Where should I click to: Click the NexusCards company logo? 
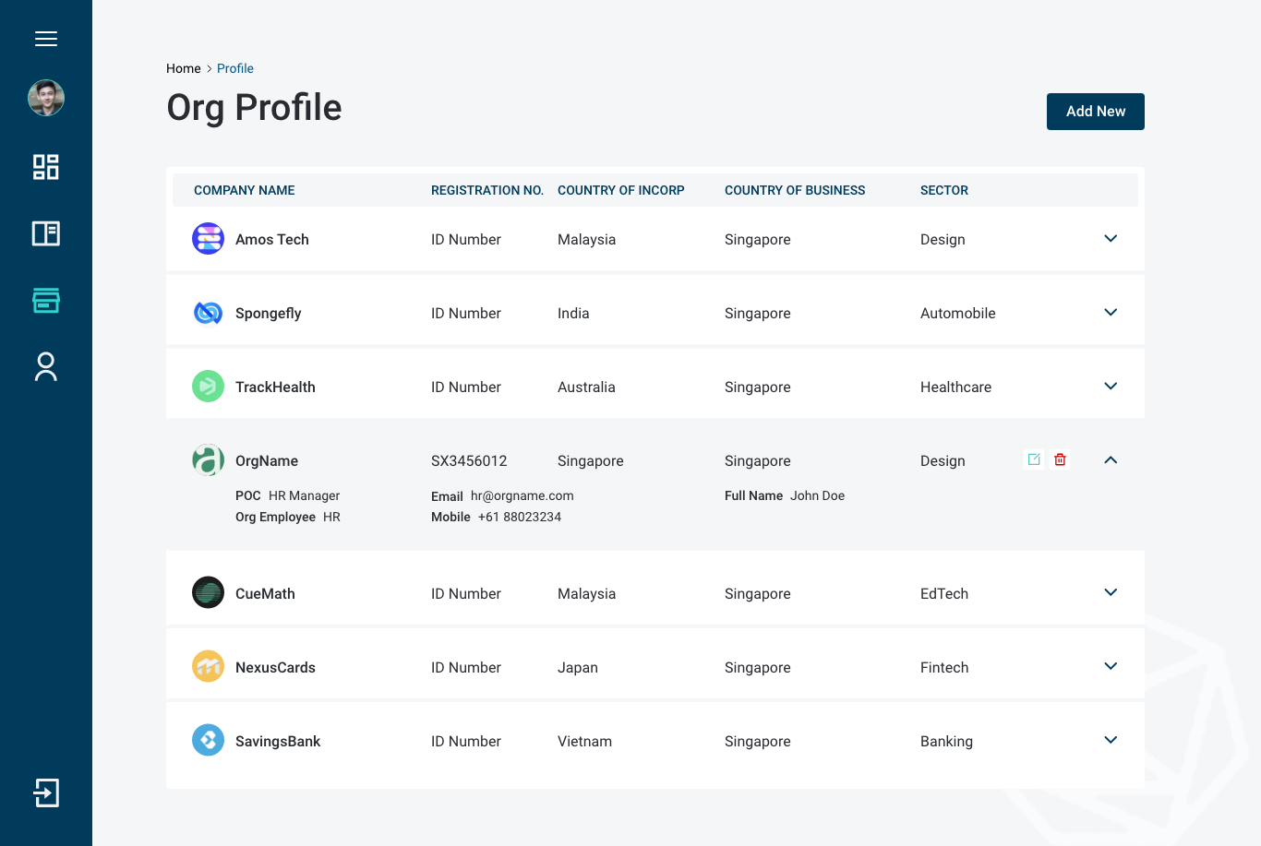pos(208,666)
